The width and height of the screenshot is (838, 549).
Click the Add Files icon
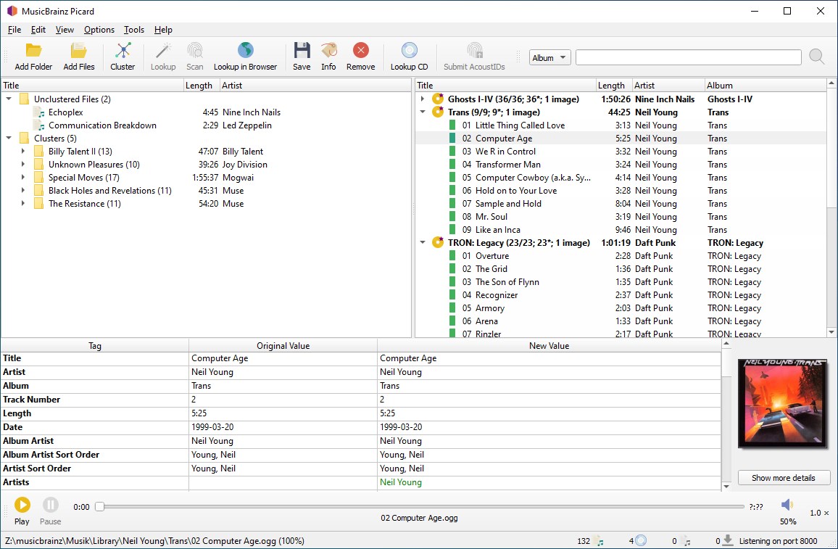[x=80, y=51]
